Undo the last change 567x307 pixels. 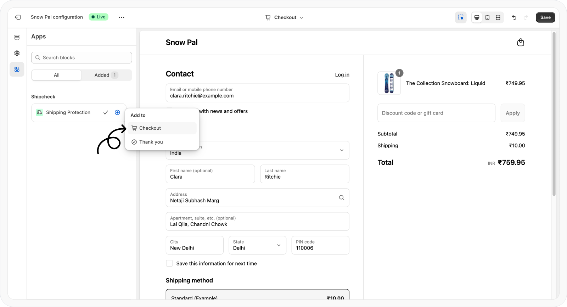click(x=514, y=17)
